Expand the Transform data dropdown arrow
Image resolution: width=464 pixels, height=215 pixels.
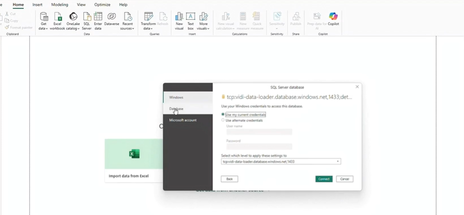point(152,29)
